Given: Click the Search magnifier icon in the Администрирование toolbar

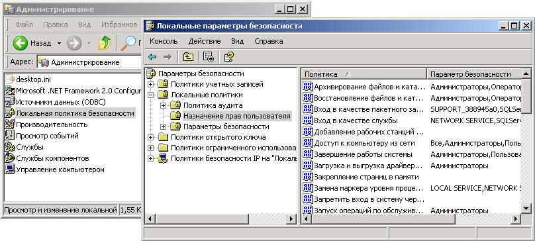Looking at the screenshot, I should pyautogui.click(x=128, y=43).
